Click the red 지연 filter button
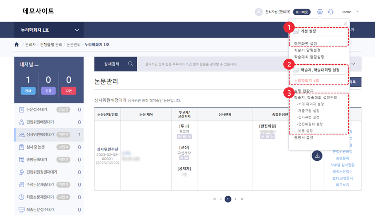 [x=69, y=91]
